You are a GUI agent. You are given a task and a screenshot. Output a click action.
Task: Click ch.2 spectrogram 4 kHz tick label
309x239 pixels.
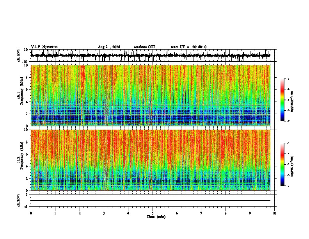pos(27,166)
